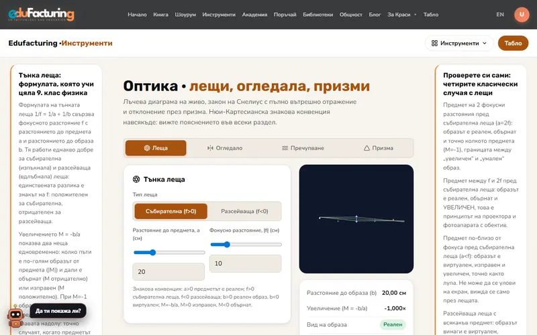Adjust the focal length slider
The height and width of the screenshot is (335, 537).
246,245
